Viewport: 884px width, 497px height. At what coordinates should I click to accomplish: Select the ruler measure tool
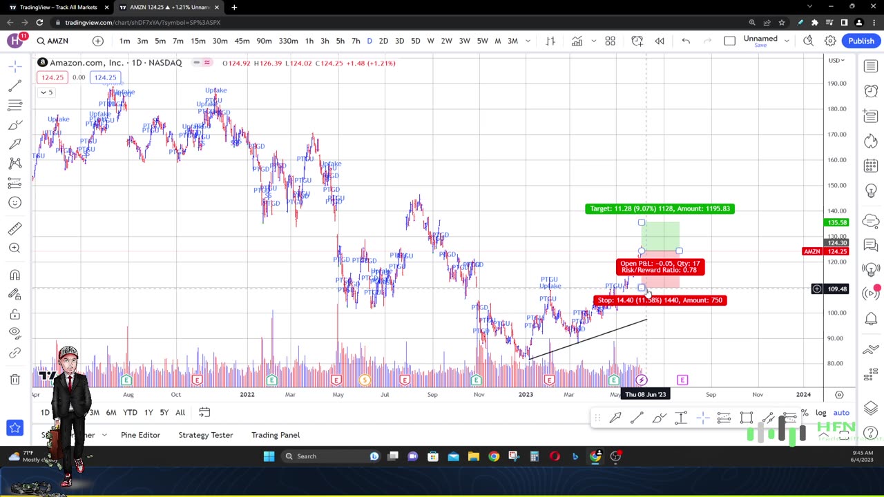[x=15, y=228]
